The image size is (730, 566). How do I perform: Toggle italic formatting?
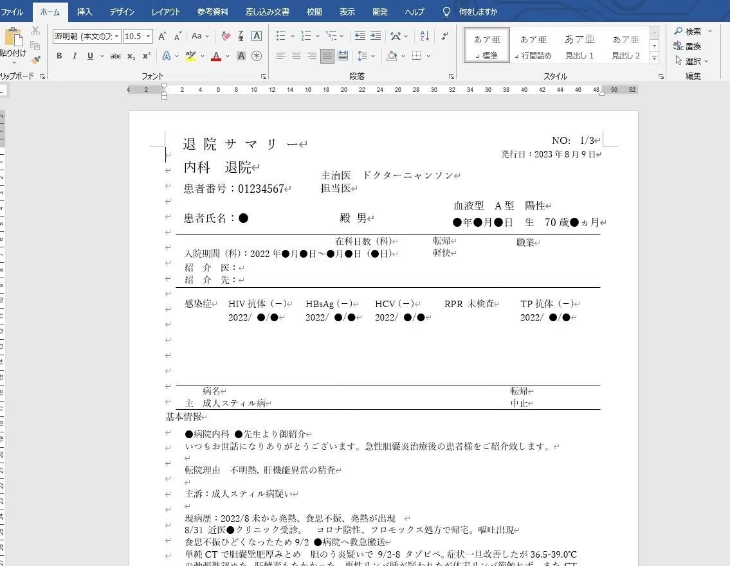click(x=75, y=57)
